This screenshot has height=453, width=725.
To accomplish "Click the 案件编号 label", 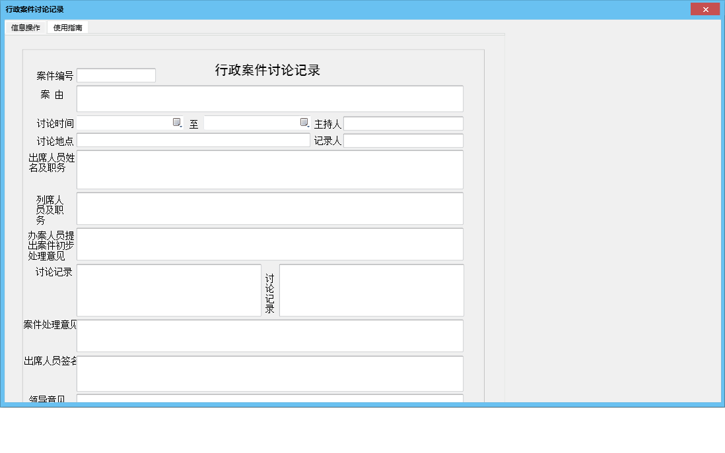I will (55, 76).
